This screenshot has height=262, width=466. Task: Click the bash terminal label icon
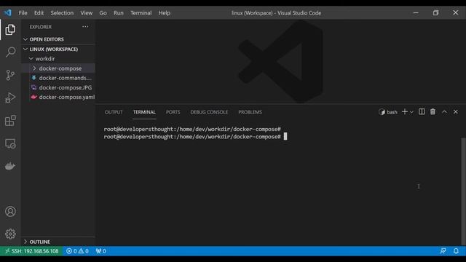click(x=388, y=112)
